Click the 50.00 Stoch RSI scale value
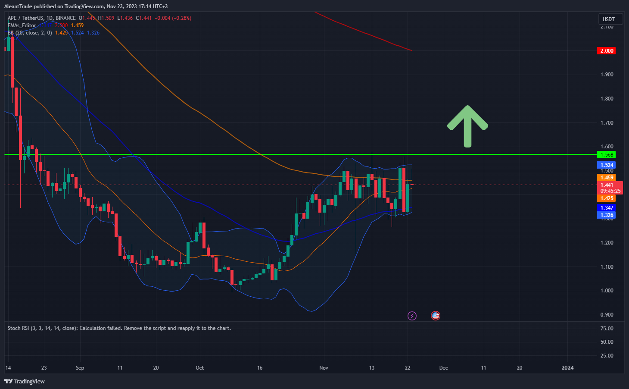The image size is (629, 389). [x=607, y=342]
